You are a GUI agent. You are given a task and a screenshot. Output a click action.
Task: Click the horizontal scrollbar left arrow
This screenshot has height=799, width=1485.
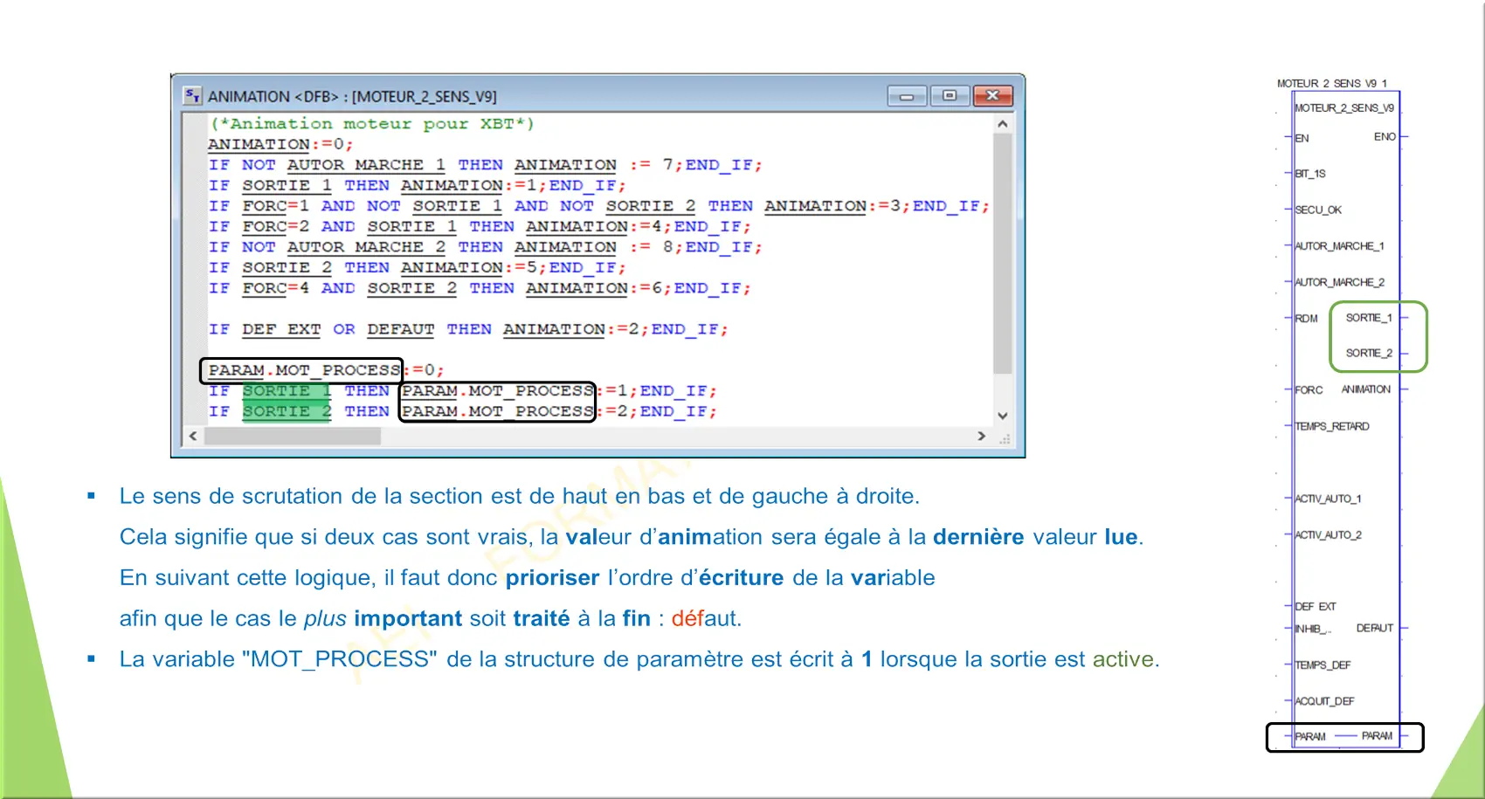(x=193, y=436)
